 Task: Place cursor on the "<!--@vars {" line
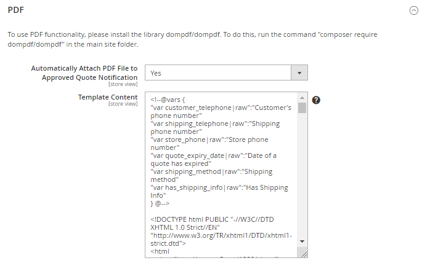(x=172, y=99)
